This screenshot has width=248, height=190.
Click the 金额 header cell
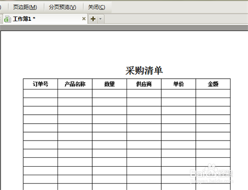(213, 84)
